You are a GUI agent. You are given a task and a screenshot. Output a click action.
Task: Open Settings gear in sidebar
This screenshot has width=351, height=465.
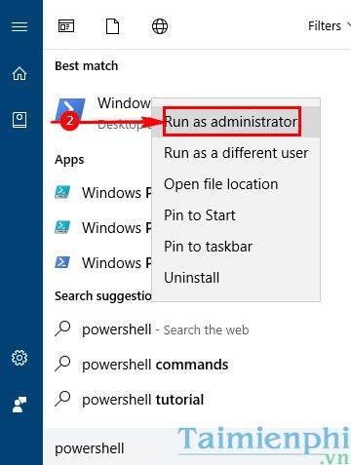(x=19, y=358)
